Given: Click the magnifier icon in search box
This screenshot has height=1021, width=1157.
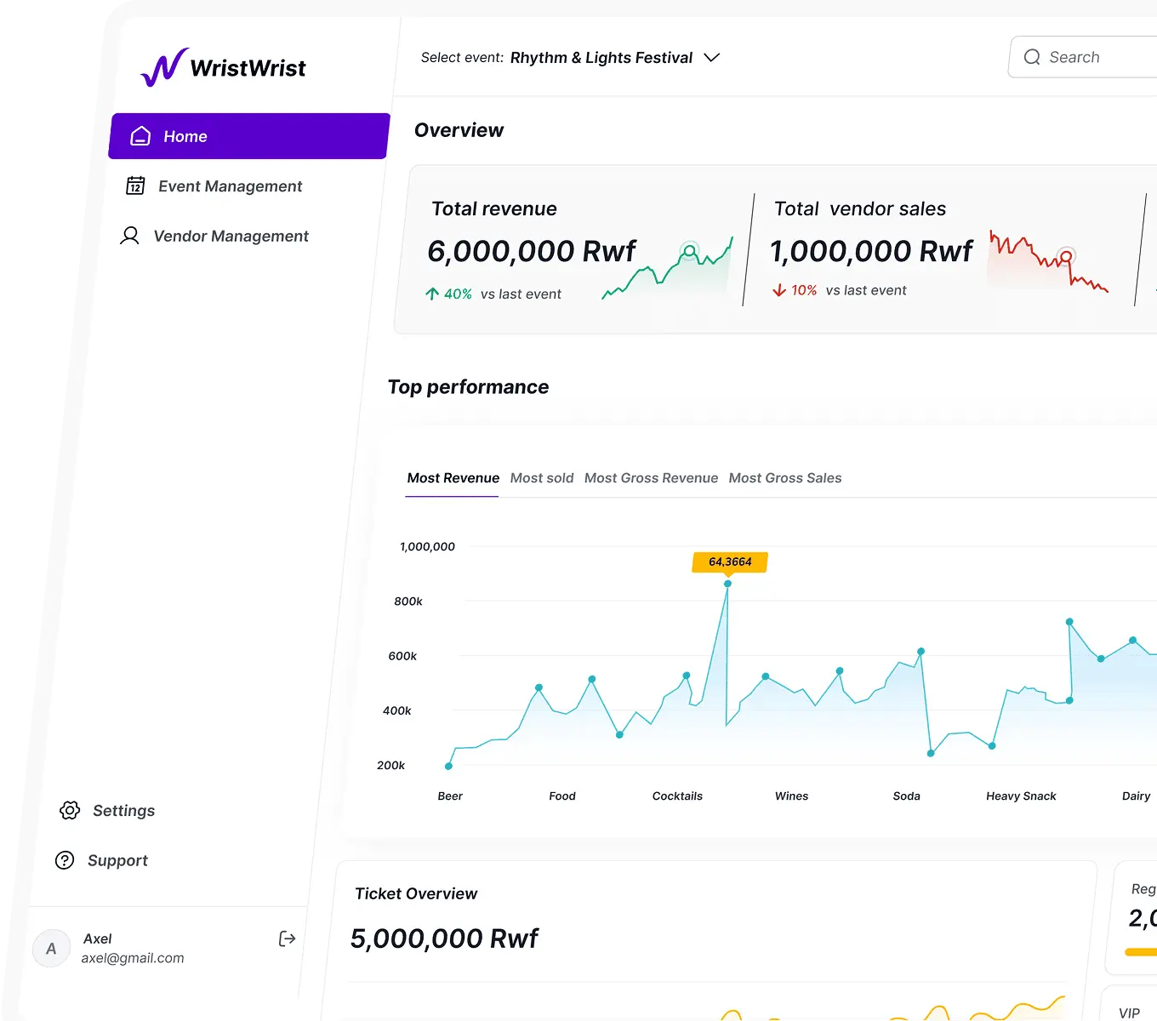Looking at the screenshot, I should pyautogui.click(x=1032, y=57).
